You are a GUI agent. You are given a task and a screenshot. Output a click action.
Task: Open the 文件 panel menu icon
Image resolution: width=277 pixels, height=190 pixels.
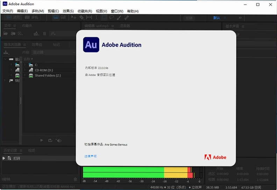click(x=15, y=26)
